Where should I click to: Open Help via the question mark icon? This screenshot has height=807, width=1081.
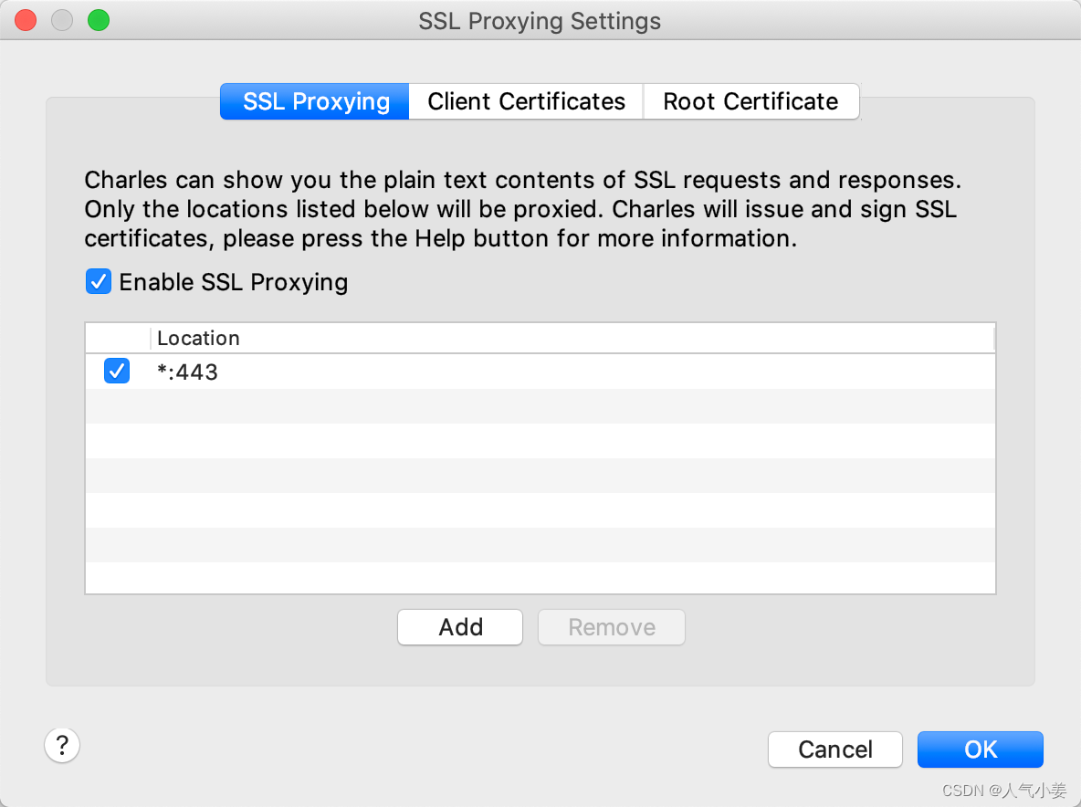pyautogui.click(x=62, y=746)
